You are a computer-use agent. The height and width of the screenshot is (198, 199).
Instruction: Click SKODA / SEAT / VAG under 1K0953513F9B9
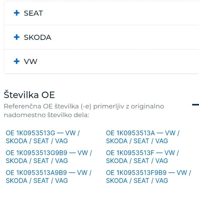(x=137, y=181)
